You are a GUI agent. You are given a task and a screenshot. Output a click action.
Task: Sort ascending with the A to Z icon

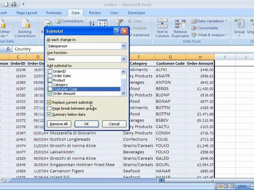pos(92,23)
